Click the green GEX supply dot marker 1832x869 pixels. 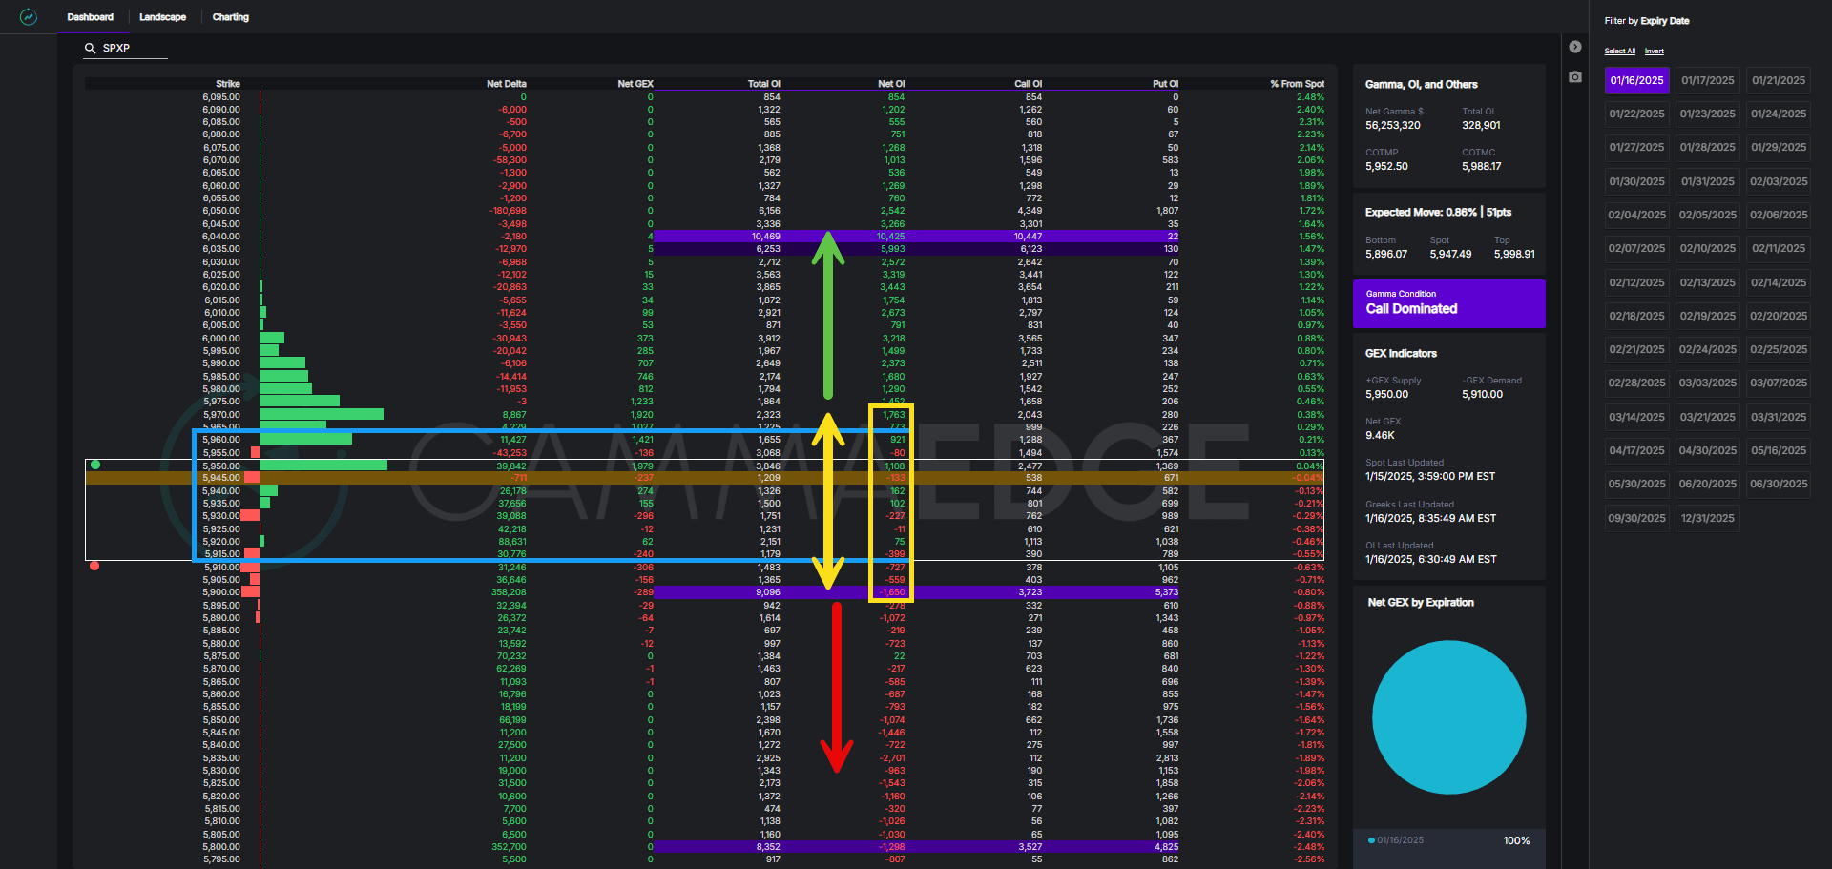(x=94, y=465)
